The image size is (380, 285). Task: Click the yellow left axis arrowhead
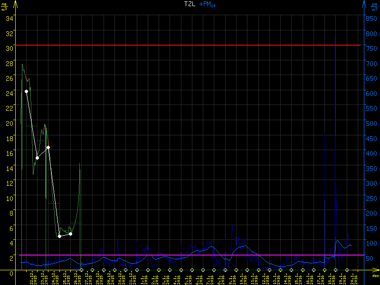[16, 5]
